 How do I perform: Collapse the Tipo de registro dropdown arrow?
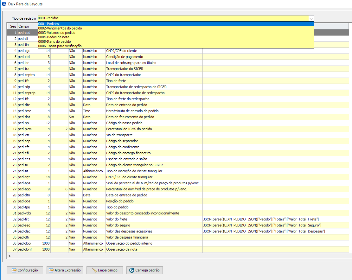311,18
